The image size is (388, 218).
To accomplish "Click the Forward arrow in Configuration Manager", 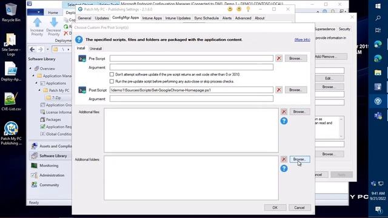I will 41,50.
